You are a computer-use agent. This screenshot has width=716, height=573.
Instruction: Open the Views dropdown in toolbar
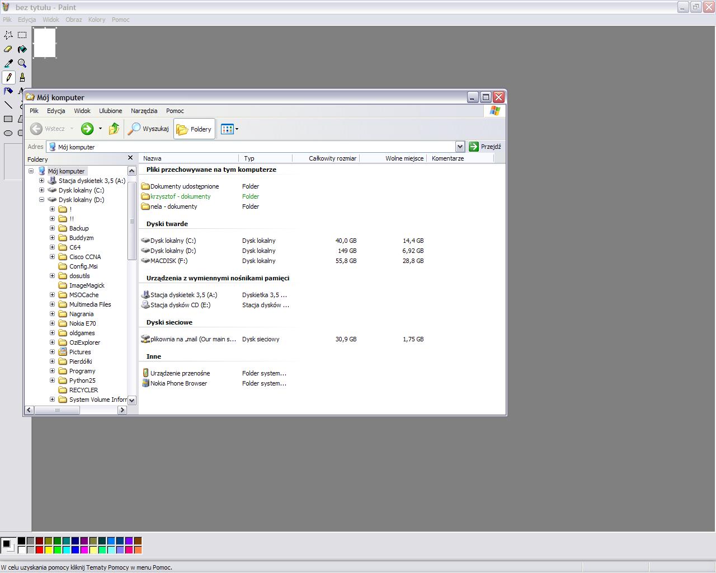click(x=230, y=129)
